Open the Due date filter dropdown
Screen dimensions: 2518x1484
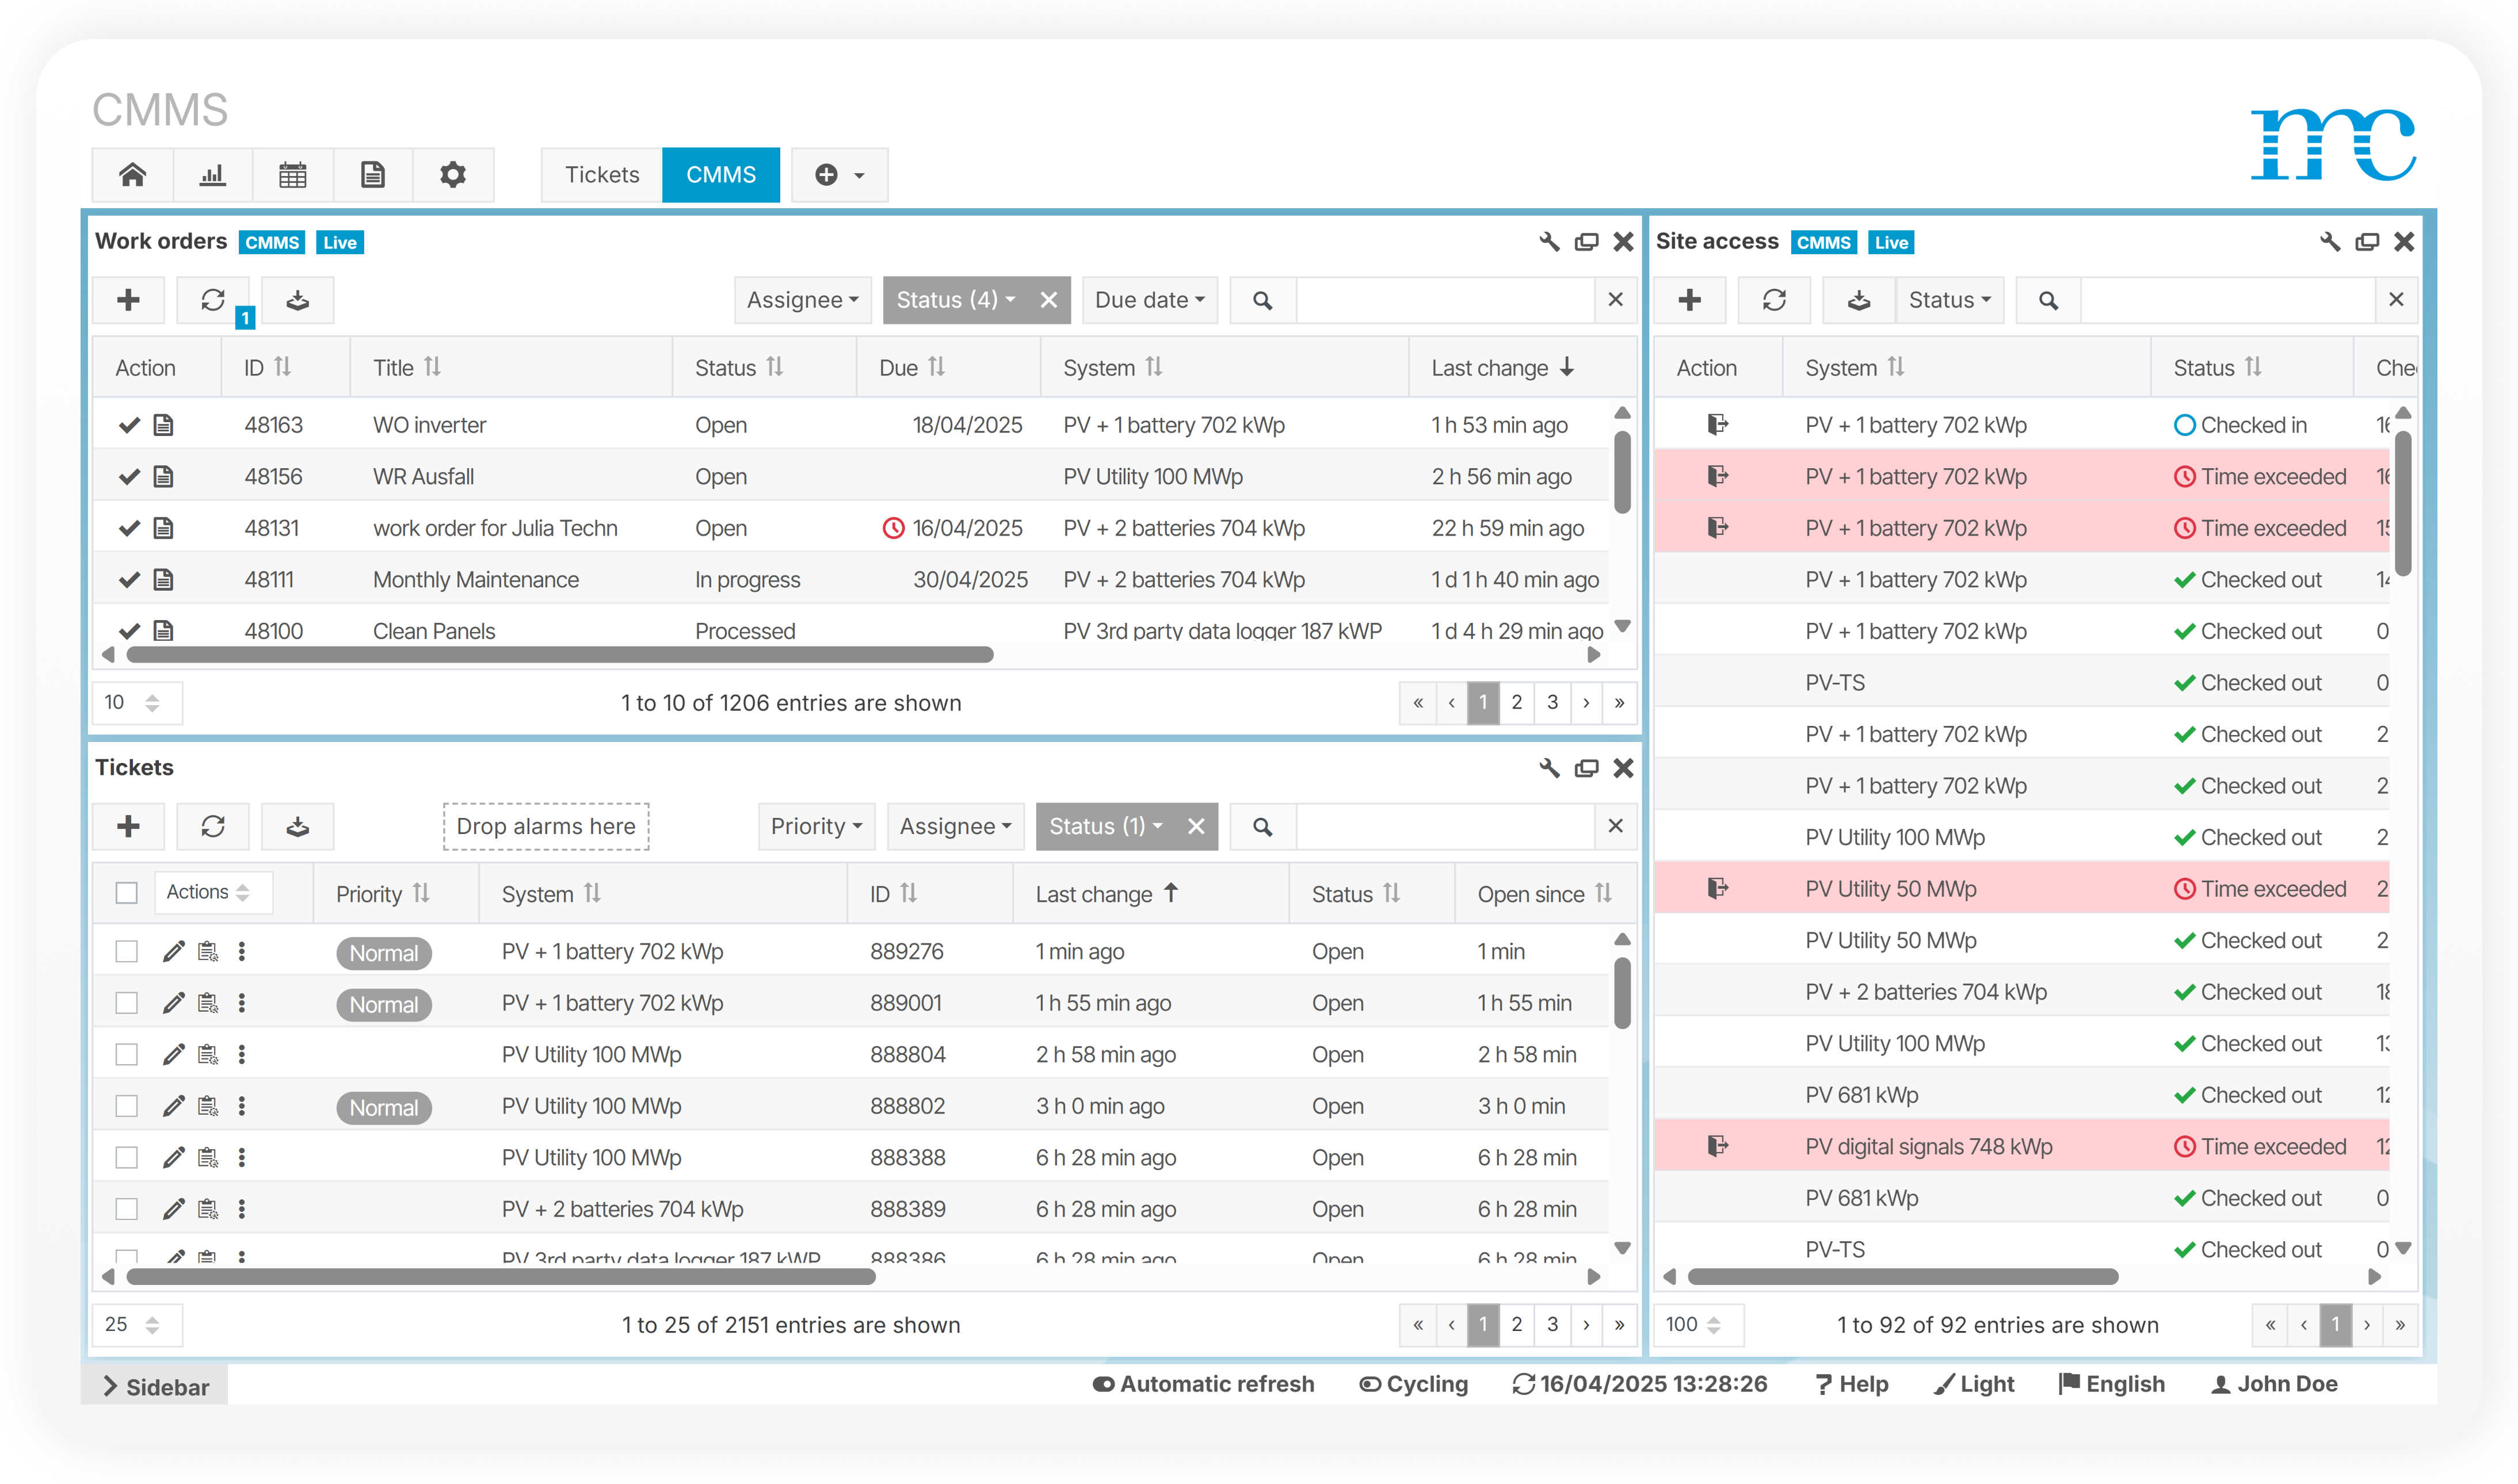(x=1149, y=300)
